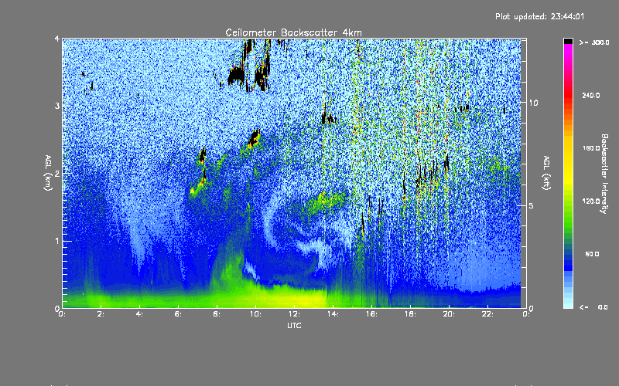Click the ">= 300.0" colorbar maximum label

tap(594, 42)
